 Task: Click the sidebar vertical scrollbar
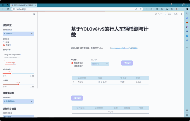click(x=37, y=50)
